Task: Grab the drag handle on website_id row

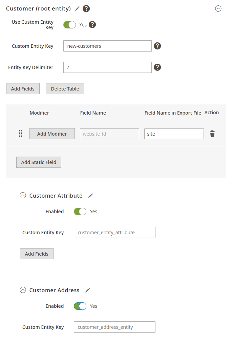Action: pos(20,134)
